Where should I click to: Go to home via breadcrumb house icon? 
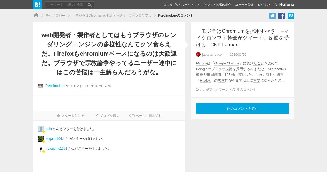pos(36,16)
